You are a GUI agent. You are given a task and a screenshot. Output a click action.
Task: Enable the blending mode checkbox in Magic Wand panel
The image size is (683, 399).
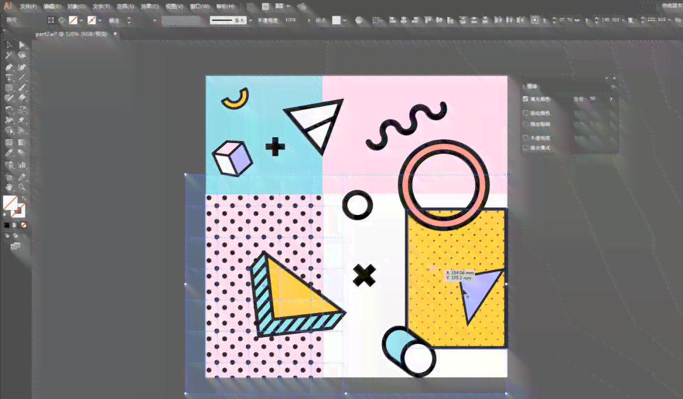(526, 148)
